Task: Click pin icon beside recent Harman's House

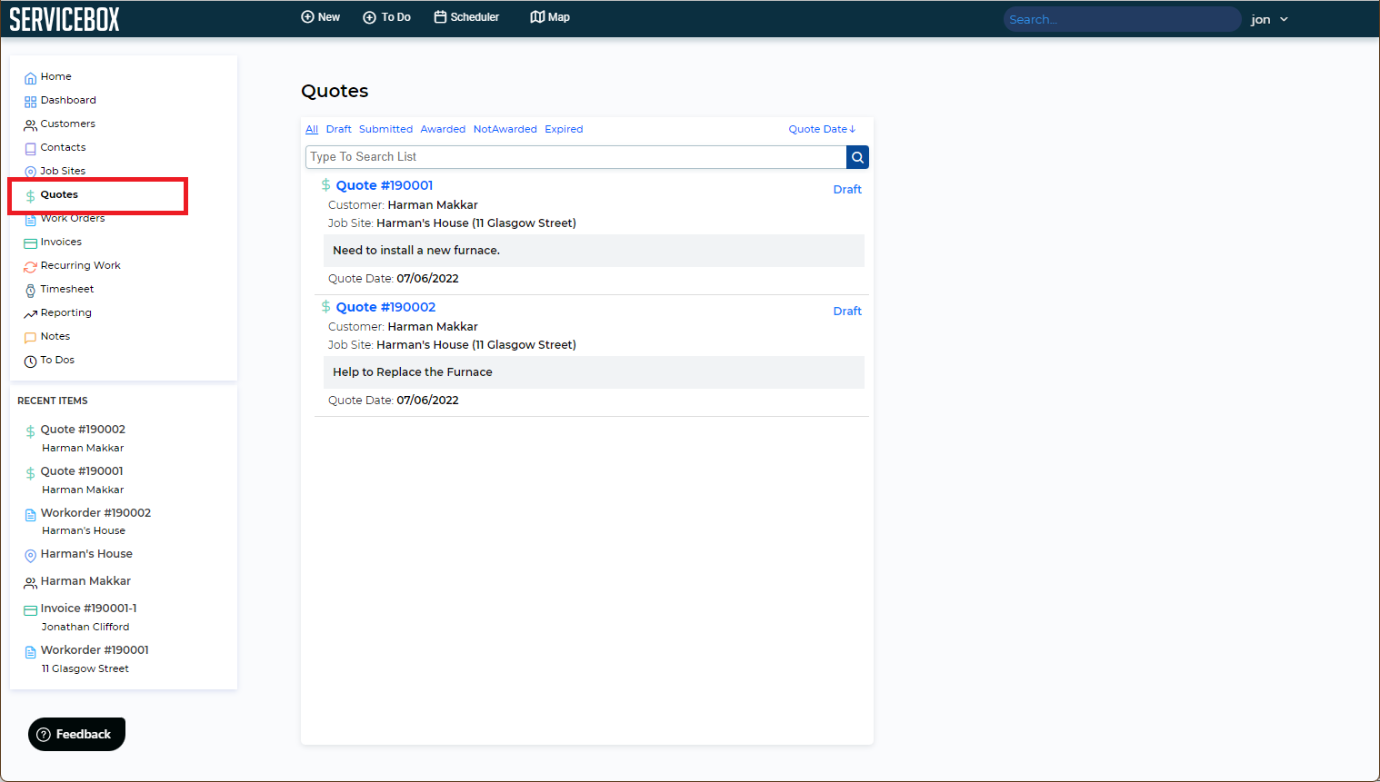Action: click(x=30, y=556)
